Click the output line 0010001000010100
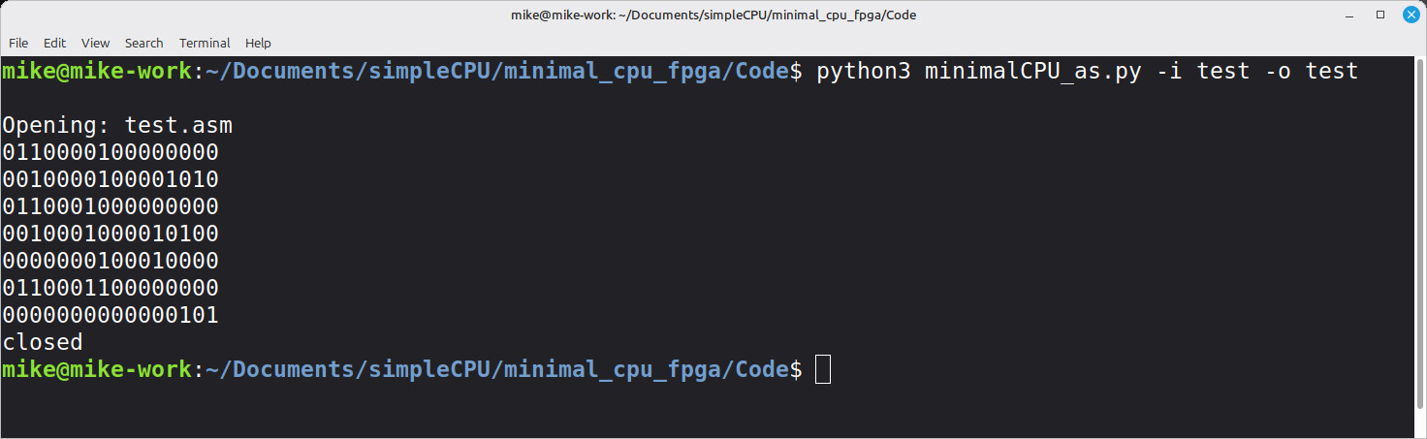 111,234
